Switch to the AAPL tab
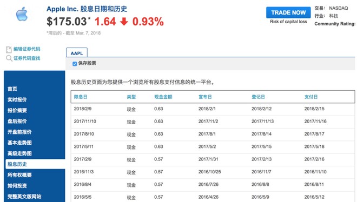The image size is (357, 202). coord(77,53)
